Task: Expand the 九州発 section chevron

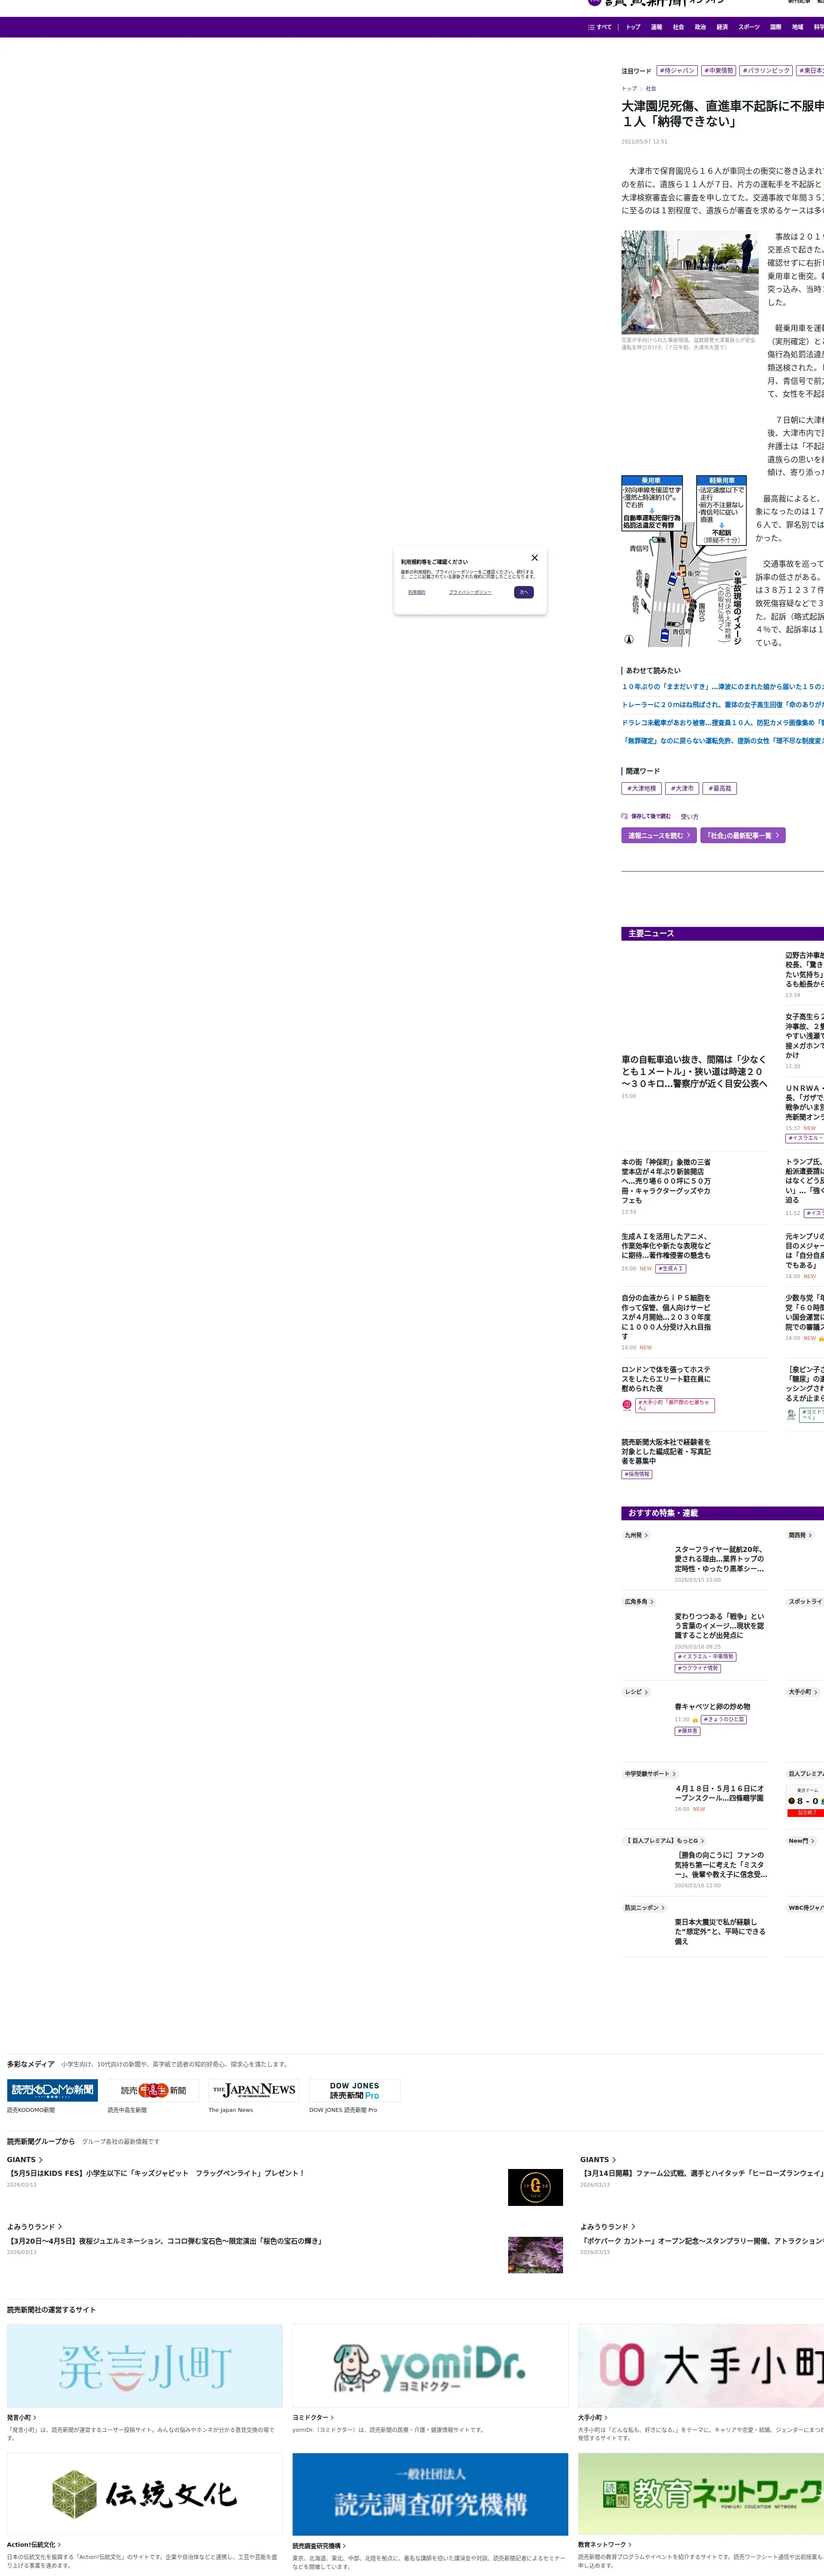Action: coord(646,1535)
